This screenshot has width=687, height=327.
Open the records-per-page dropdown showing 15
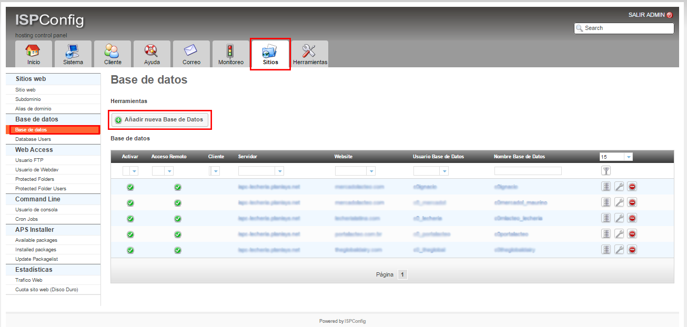[616, 157]
